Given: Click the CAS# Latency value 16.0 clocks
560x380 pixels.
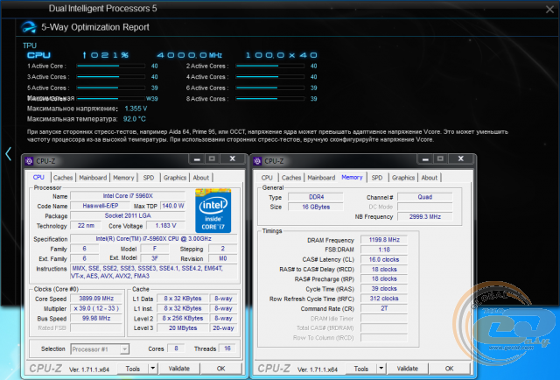Looking at the screenshot, I should [384, 259].
